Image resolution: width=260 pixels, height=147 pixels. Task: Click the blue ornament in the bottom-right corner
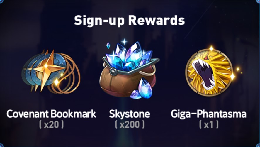click(258, 146)
